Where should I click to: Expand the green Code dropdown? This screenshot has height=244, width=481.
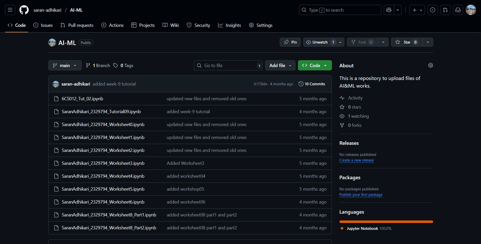(315, 65)
